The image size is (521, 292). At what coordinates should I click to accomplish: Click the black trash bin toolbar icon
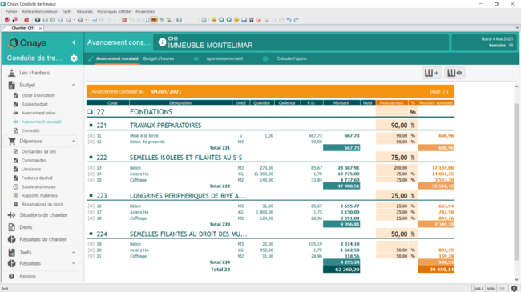[252, 20]
